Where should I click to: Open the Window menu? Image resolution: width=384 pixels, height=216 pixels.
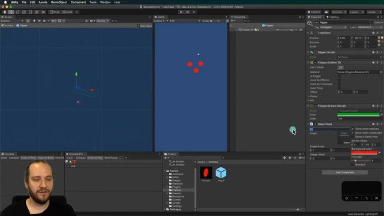tap(106, 2)
